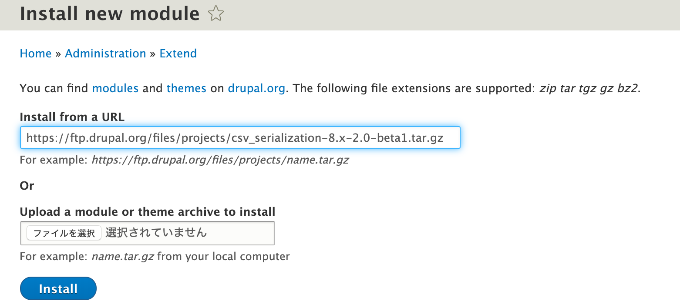The image size is (680, 308).
Task: Click the blue Install button
Action: [58, 288]
